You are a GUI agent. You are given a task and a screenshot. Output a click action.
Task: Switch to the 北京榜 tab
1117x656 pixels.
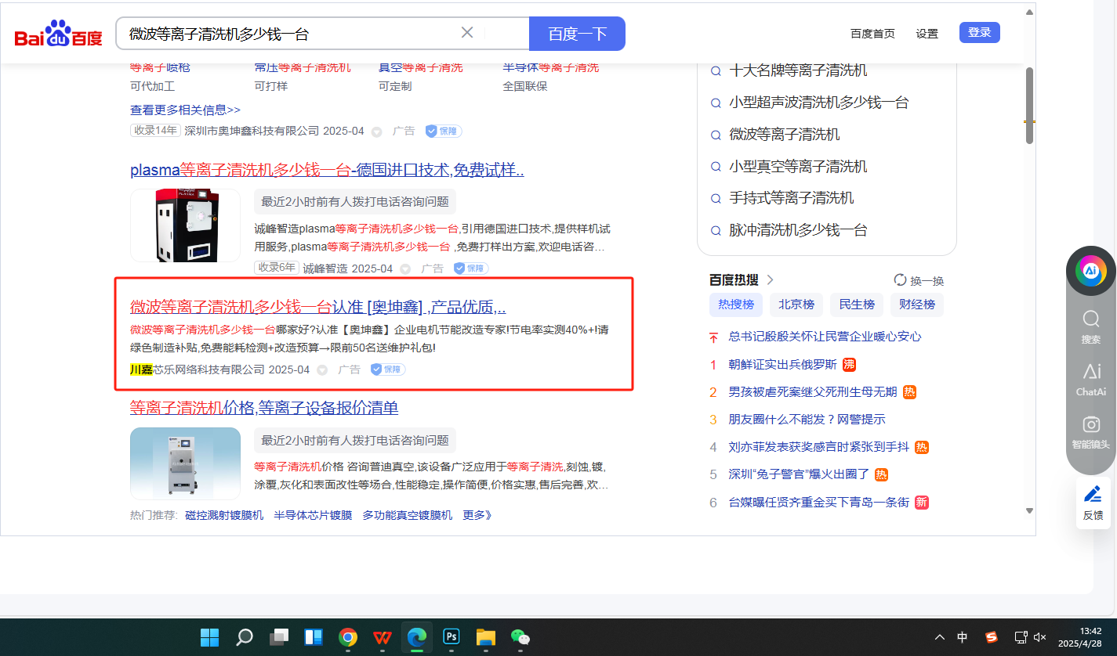[x=796, y=305]
